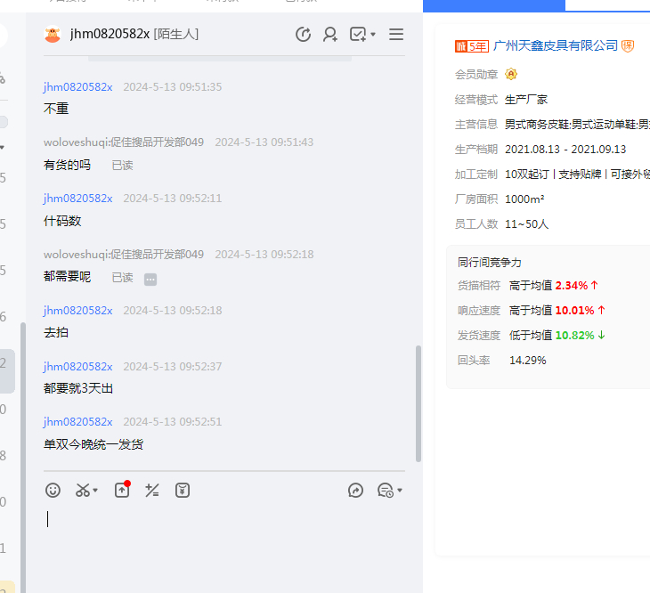Click the ellipsis icon beside 都需要呢 message
Image resolution: width=650 pixels, height=593 pixels.
150,279
